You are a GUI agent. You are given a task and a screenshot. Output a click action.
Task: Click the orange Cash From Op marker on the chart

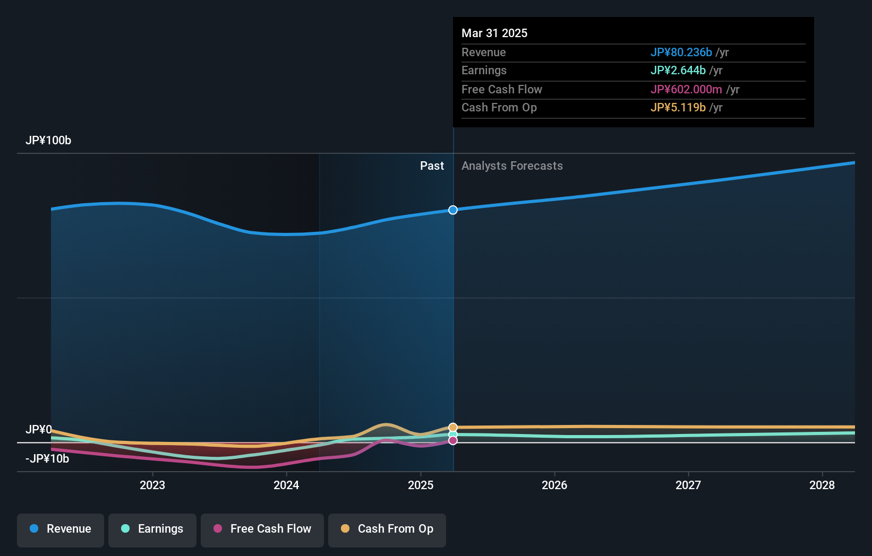click(453, 428)
